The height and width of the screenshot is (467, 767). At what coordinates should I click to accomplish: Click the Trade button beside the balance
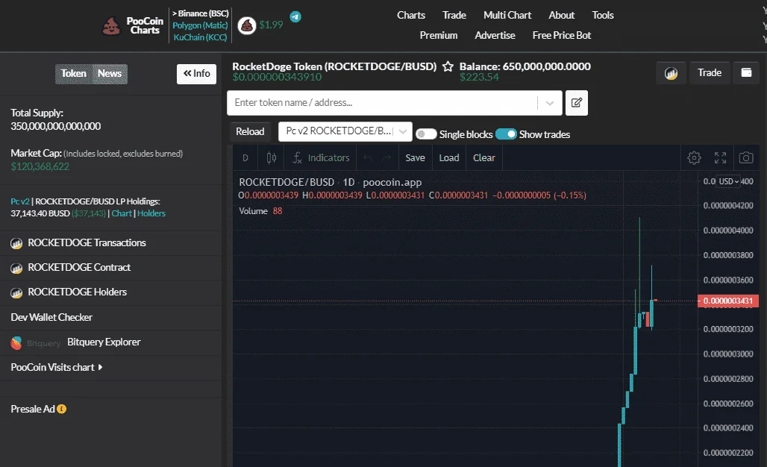[710, 73]
